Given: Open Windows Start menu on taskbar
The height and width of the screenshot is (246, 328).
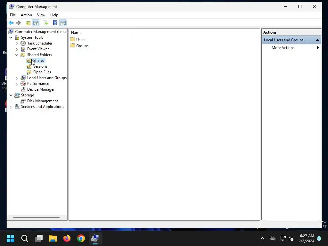Looking at the screenshot, I should click(x=10, y=238).
